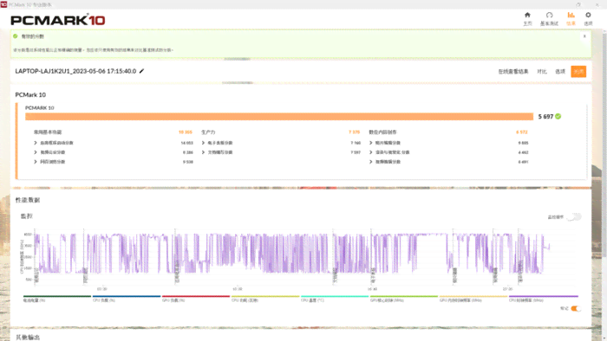Click the PCMARK 10 logo
The width and height of the screenshot is (607, 341).
click(58, 20)
